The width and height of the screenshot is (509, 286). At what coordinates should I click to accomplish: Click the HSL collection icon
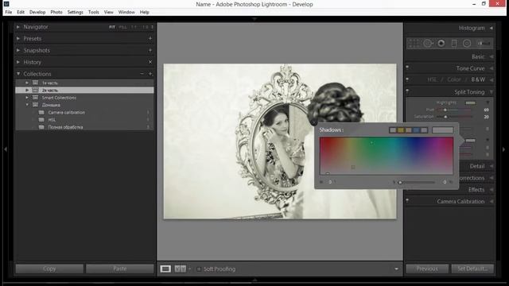41,120
